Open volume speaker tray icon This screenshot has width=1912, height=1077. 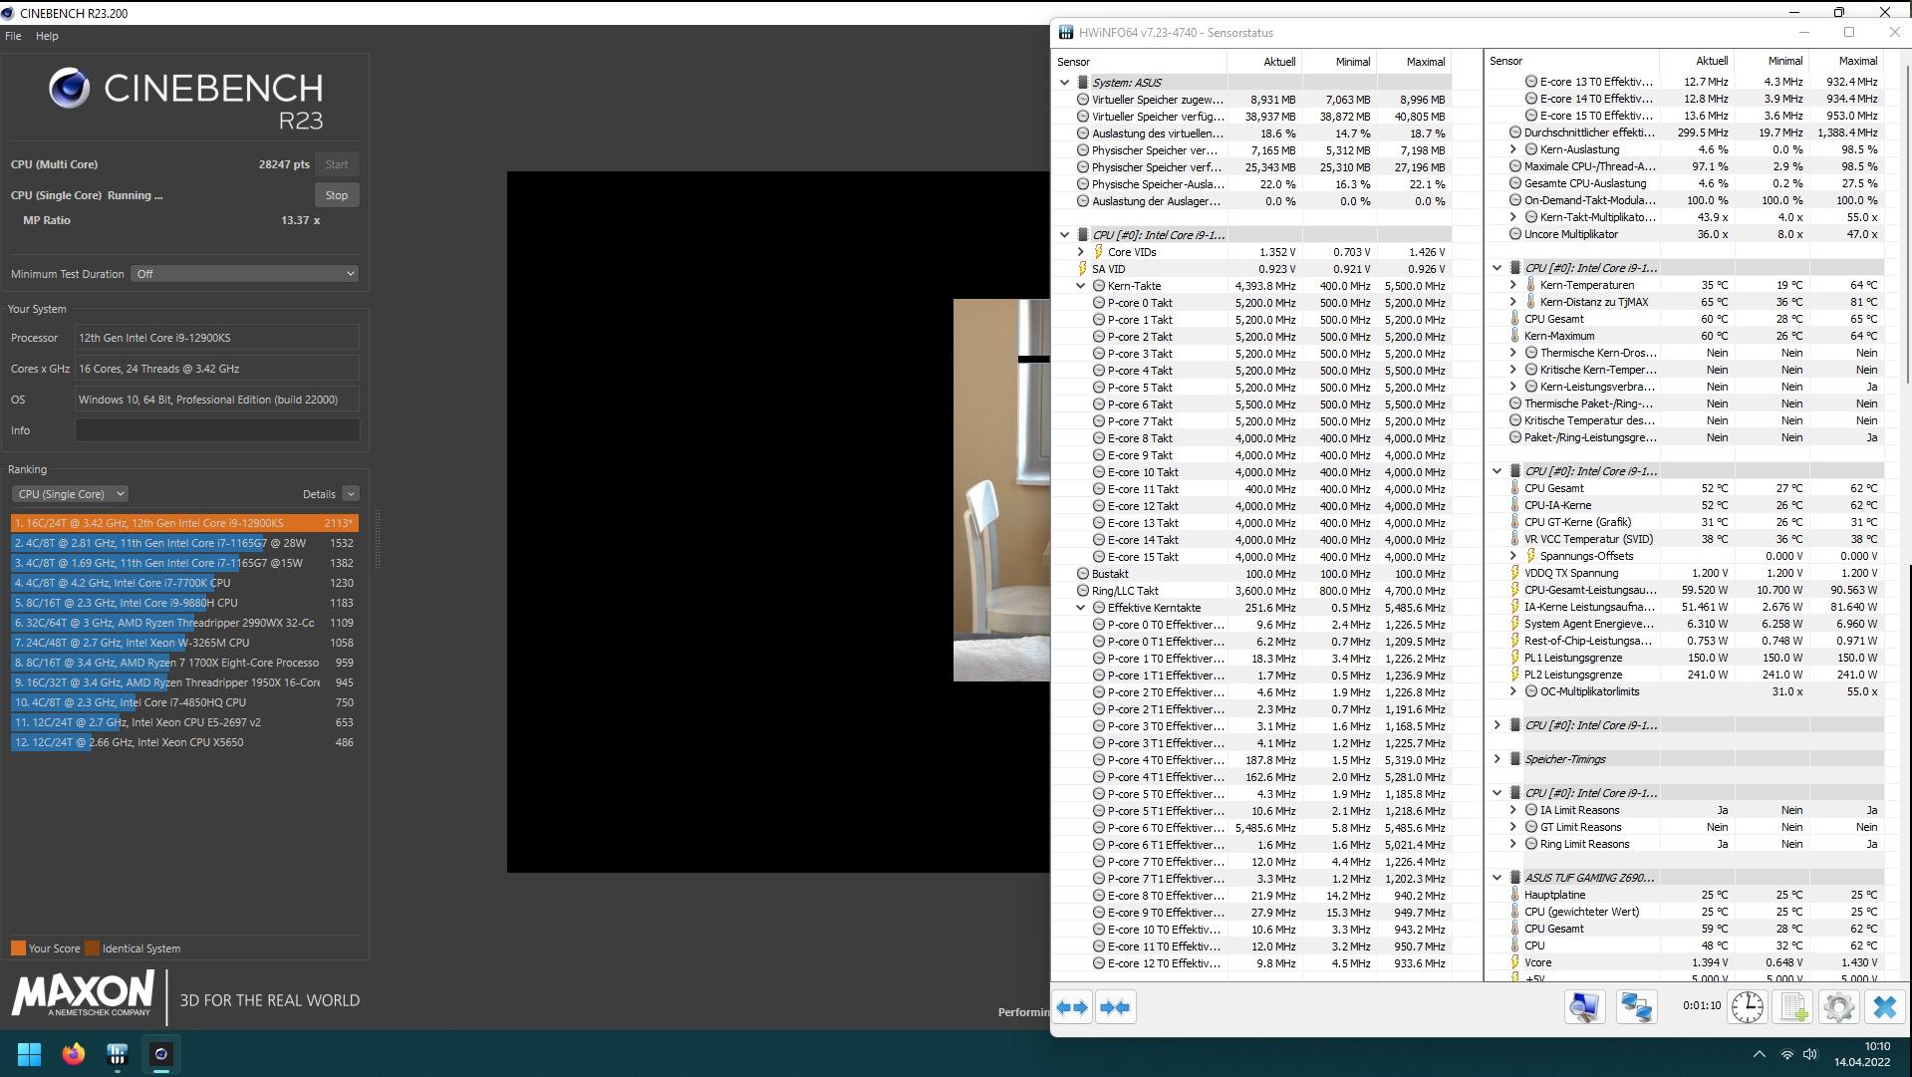1810,1054
